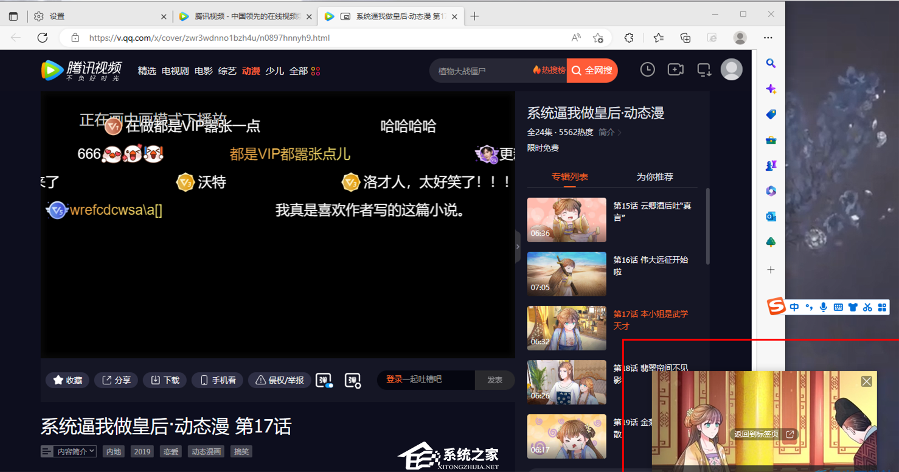Open the Tencent Video logo homepage

pos(82,71)
